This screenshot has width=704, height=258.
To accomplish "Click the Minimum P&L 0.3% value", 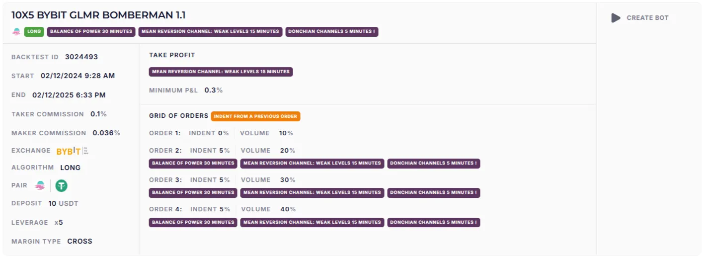I will (x=214, y=90).
